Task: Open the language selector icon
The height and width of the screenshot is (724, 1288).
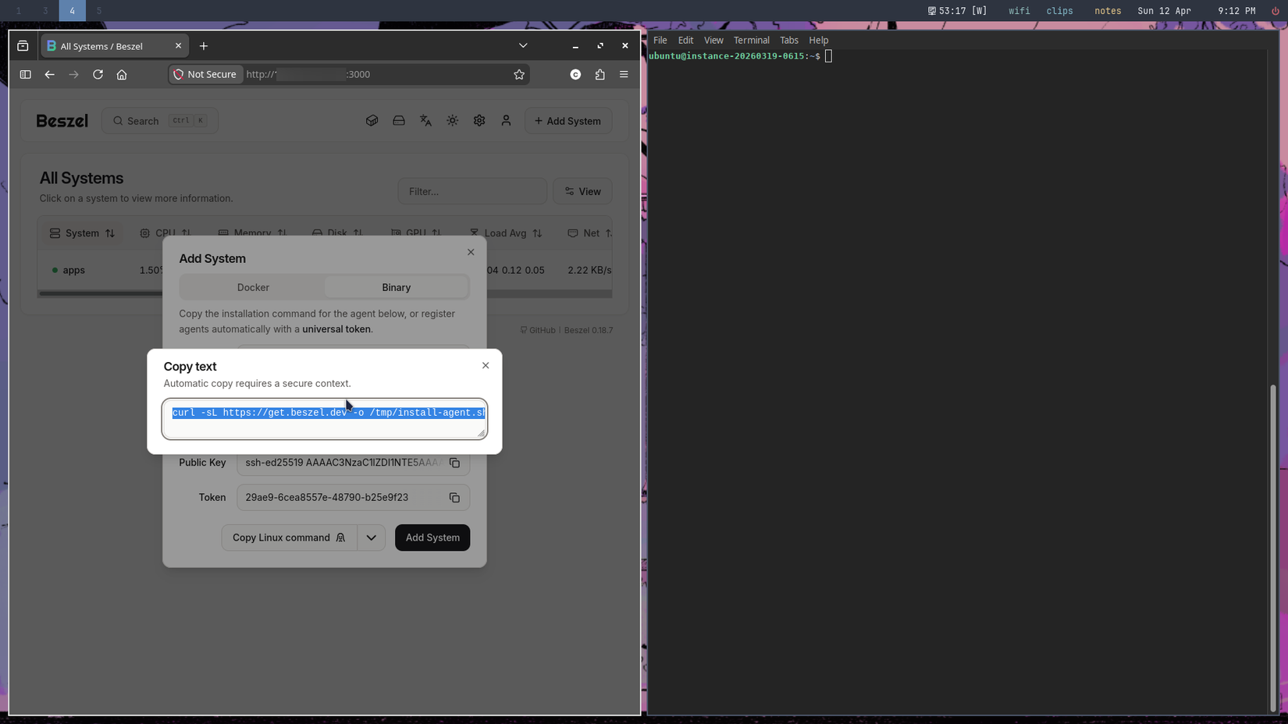Action: pos(425,121)
